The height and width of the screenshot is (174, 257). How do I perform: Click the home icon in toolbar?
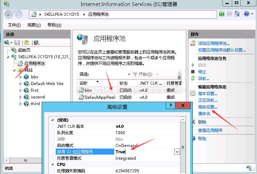tap(237, 14)
